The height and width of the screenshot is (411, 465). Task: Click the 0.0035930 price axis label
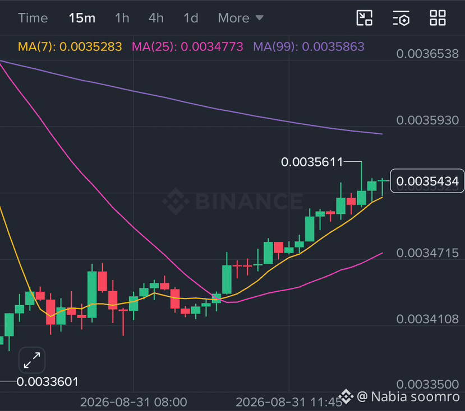(427, 120)
